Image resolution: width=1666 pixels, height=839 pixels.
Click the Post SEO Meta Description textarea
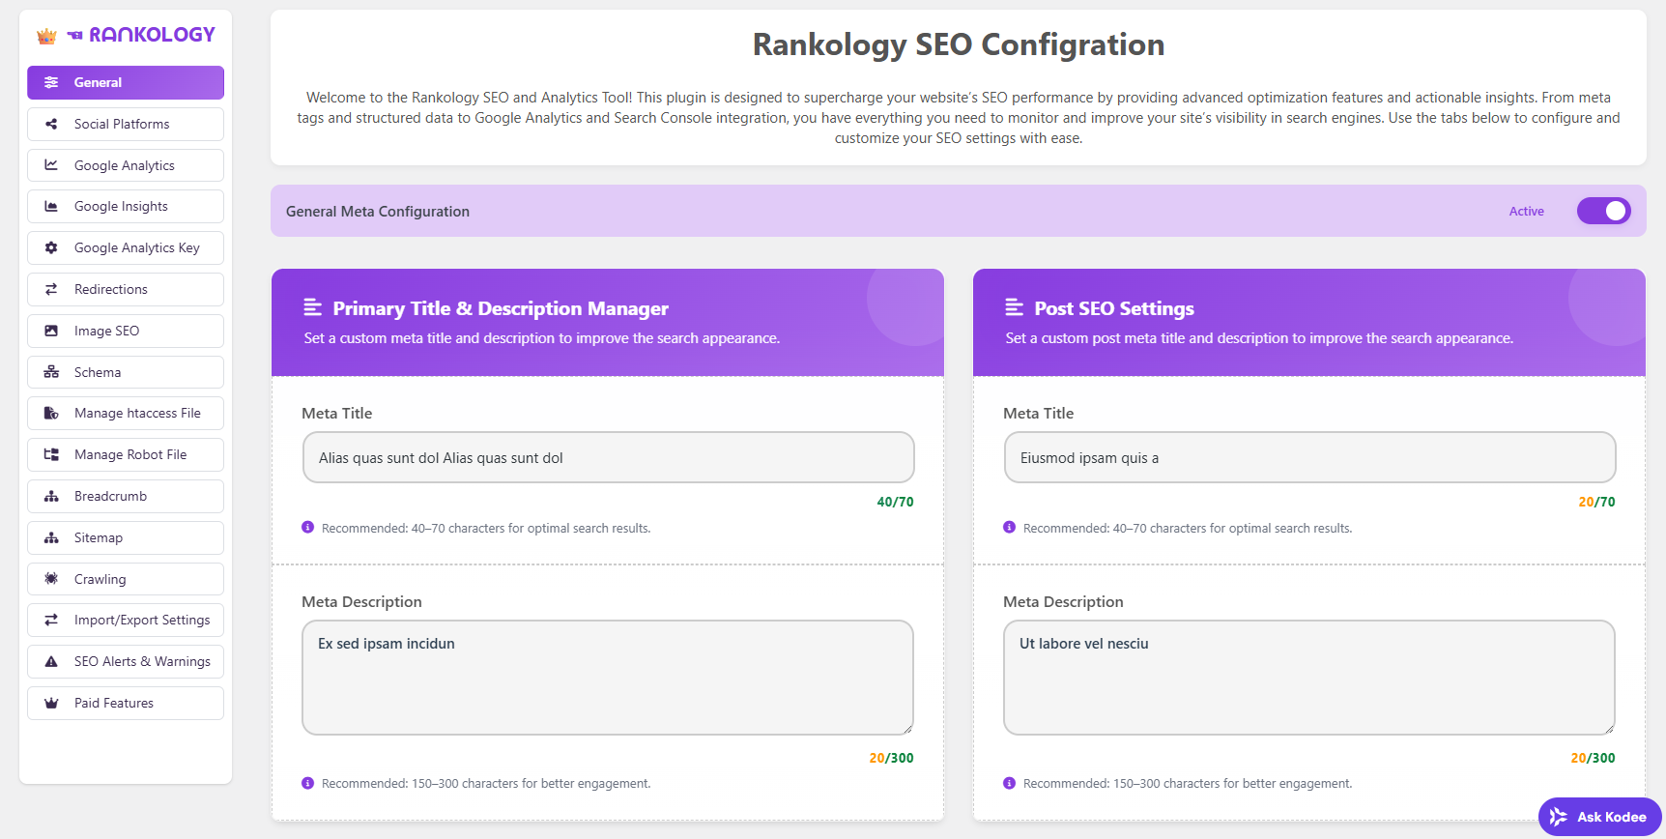coord(1309,677)
